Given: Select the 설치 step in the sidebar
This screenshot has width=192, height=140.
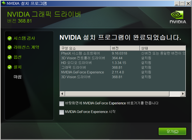Looking at the screenshot, I should [18, 67].
